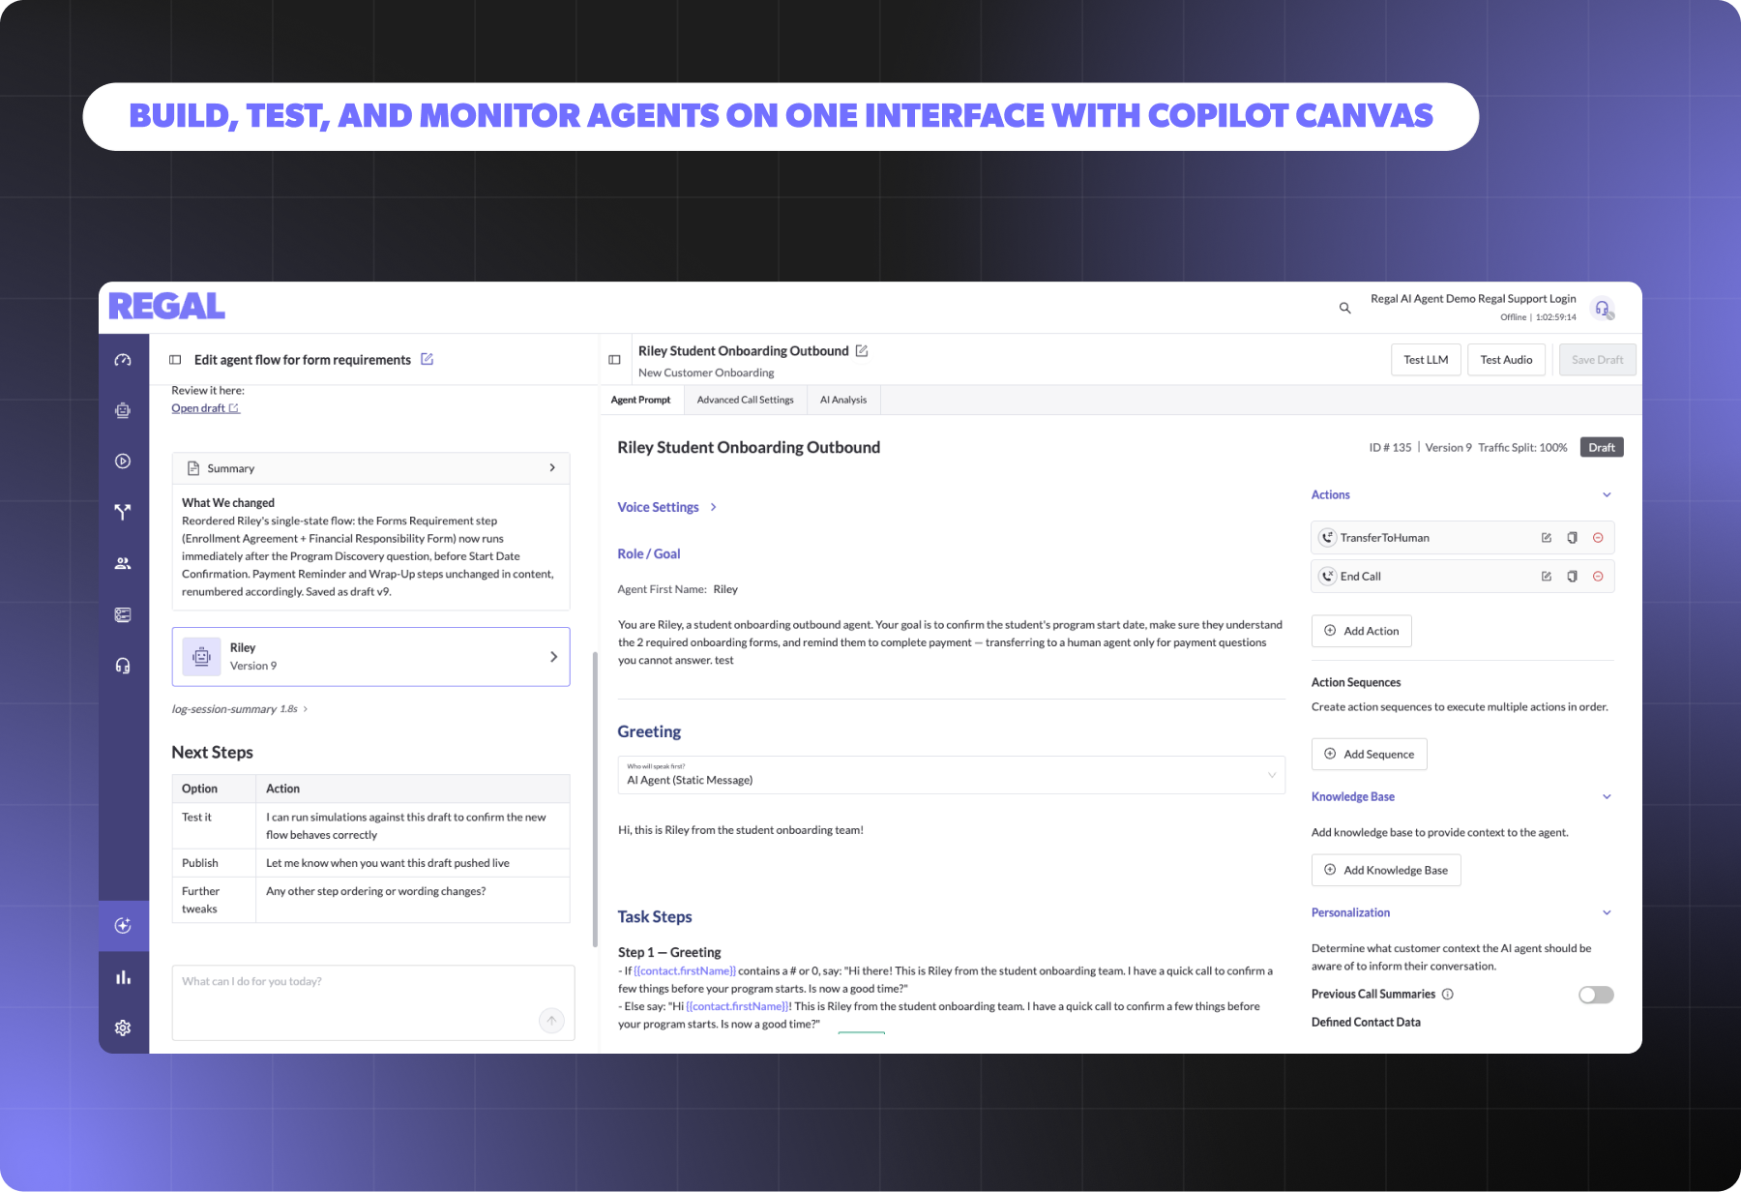
Task: Open the contacts people icon in sidebar
Action: coord(123,563)
